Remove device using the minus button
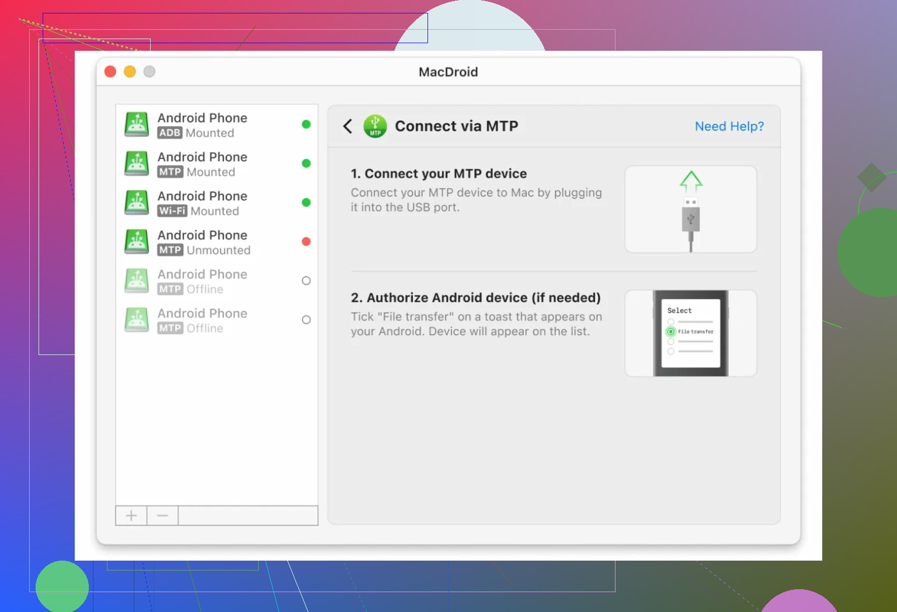The height and width of the screenshot is (612, 897). point(162,516)
